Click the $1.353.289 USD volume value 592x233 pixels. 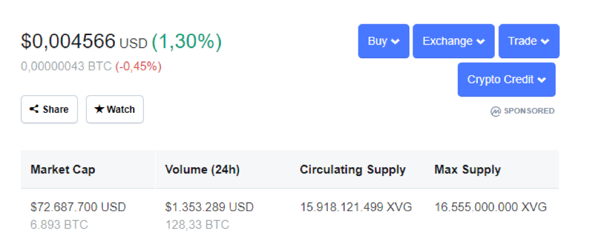tap(210, 207)
